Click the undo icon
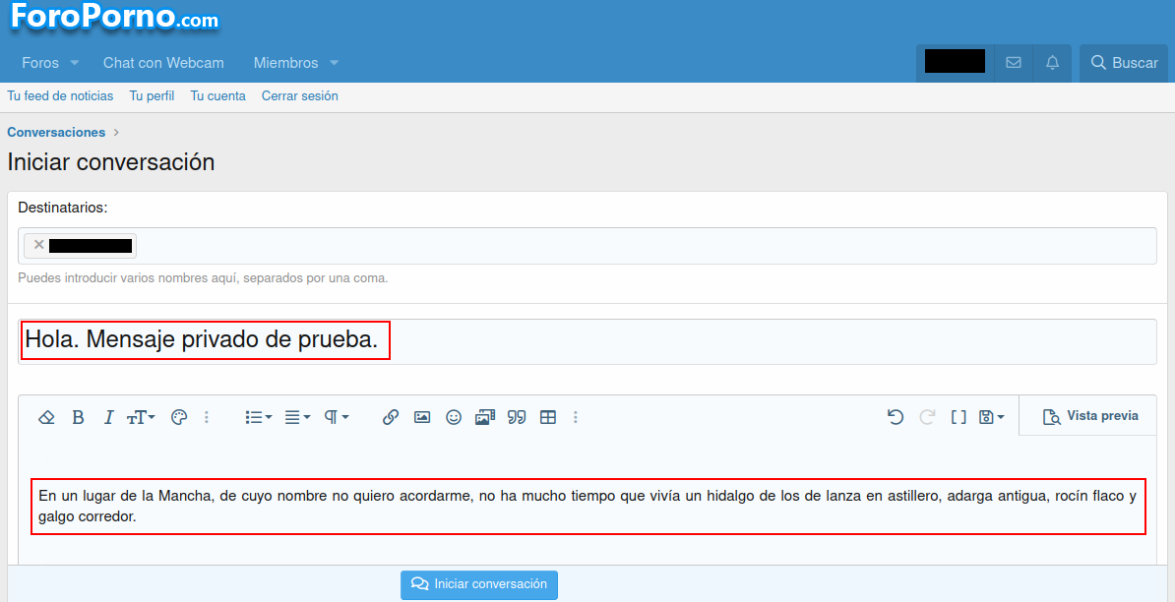This screenshot has width=1175, height=602. tap(895, 417)
